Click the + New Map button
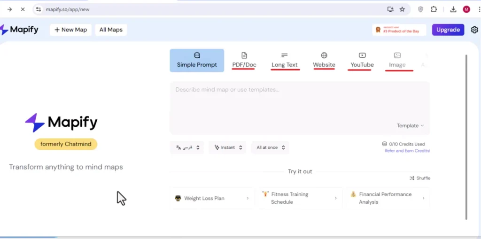 pyautogui.click(x=71, y=30)
